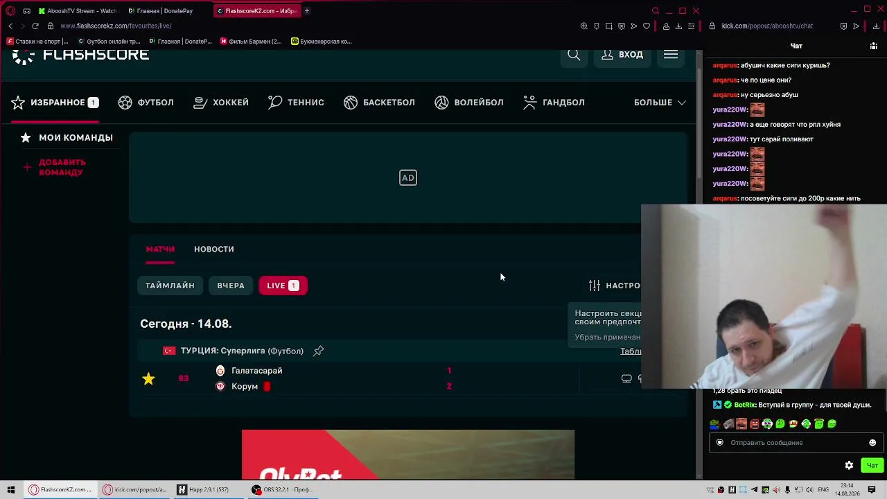Open the kick chat settings gear
The height and width of the screenshot is (499, 887).
click(x=849, y=466)
